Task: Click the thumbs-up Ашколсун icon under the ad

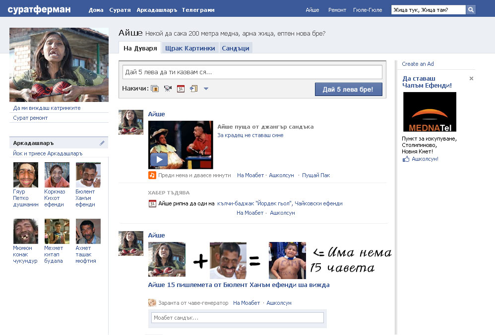Action: click(406, 159)
